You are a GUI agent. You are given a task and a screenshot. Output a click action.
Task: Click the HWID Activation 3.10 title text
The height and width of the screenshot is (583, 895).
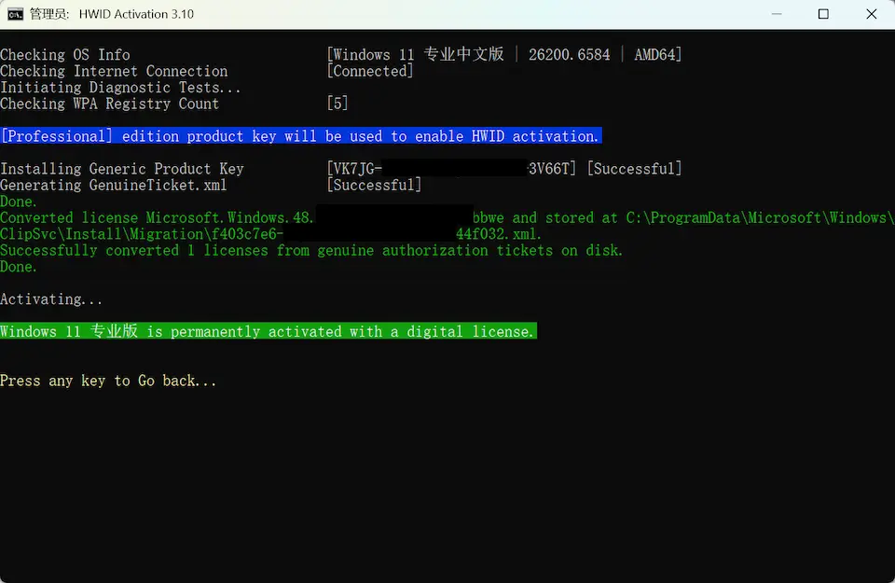[x=137, y=14]
